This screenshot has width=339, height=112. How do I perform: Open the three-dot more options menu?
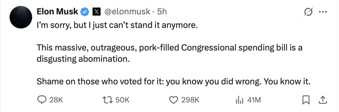[x=323, y=12]
